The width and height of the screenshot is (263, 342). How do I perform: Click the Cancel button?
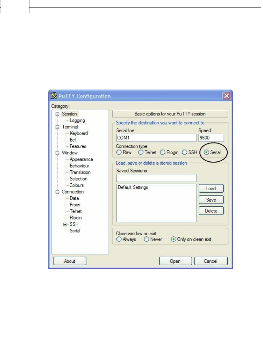click(x=211, y=261)
